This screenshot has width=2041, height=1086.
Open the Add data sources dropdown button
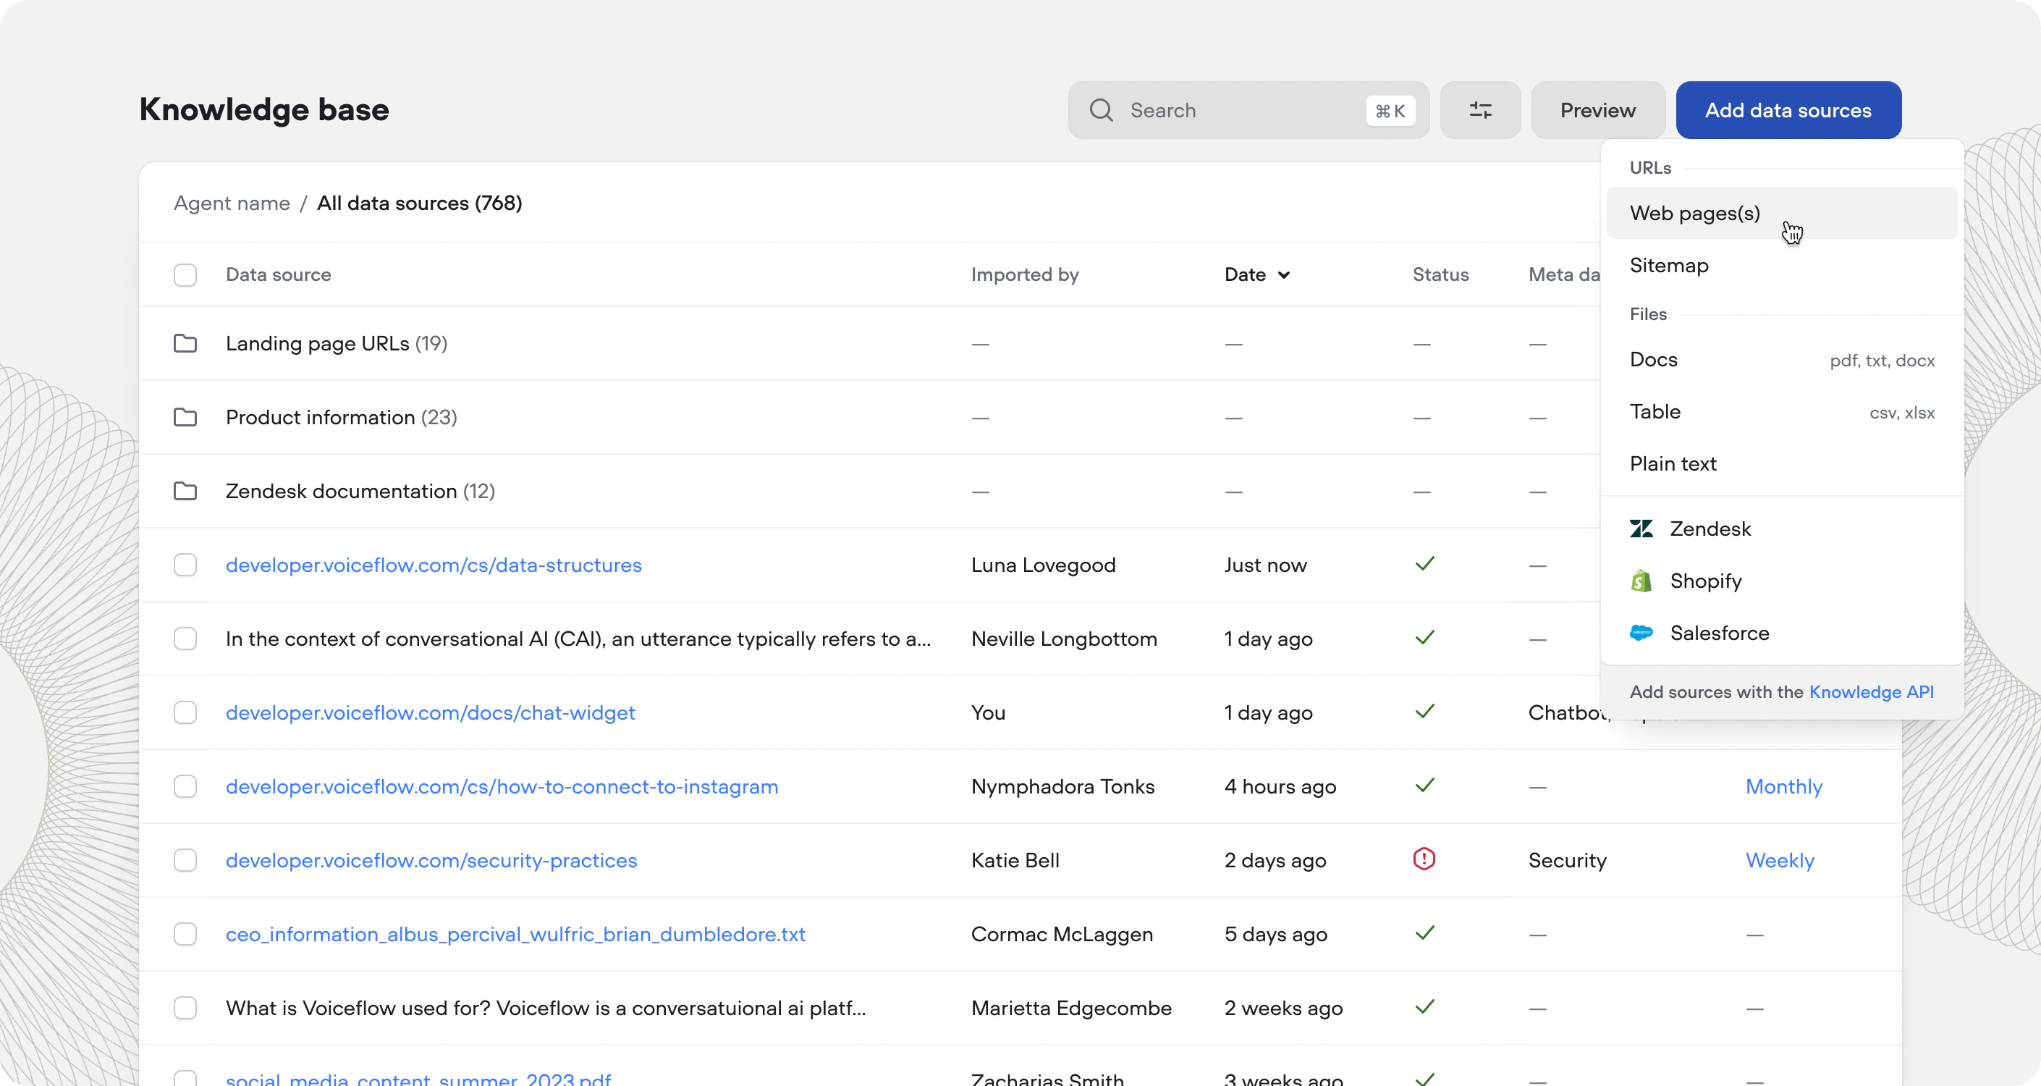tap(1788, 110)
